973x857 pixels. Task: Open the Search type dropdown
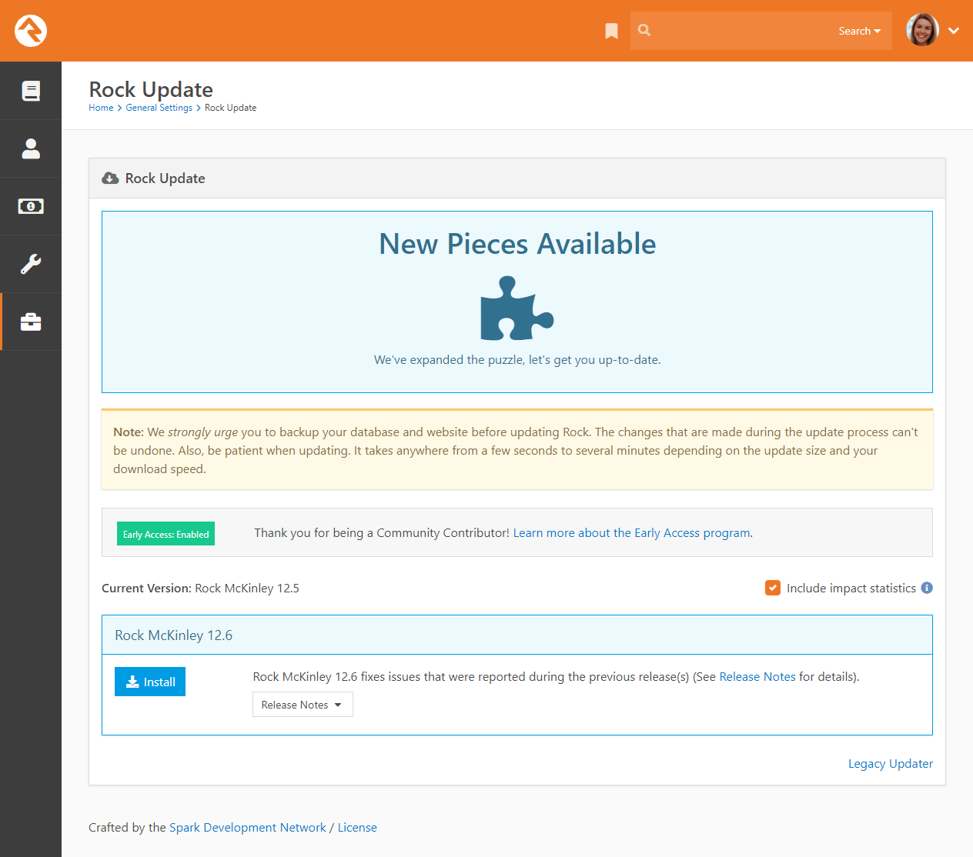click(x=859, y=31)
